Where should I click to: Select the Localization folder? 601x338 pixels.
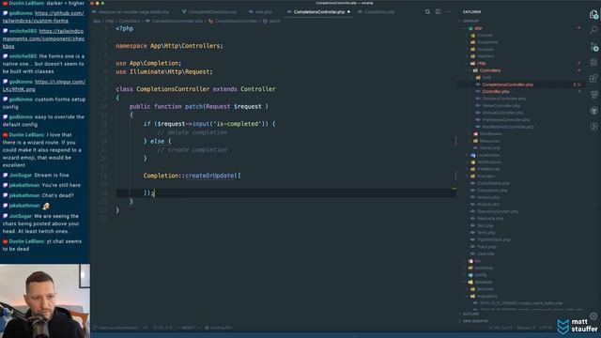pyautogui.click(x=488, y=155)
